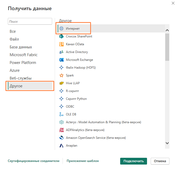The image size is (177, 170).
Task: Click the Active Directory people icon
Action: coord(62,52)
